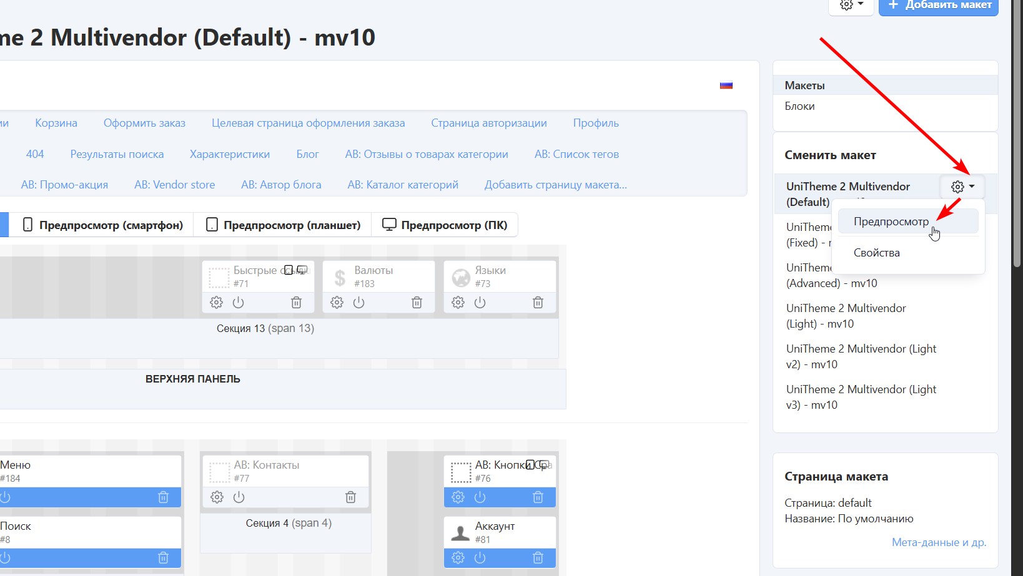Toggle power on Языки block #73

[x=480, y=303]
